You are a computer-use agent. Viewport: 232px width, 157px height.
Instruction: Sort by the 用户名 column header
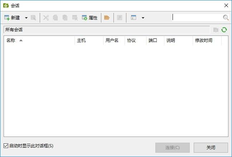point(114,40)
